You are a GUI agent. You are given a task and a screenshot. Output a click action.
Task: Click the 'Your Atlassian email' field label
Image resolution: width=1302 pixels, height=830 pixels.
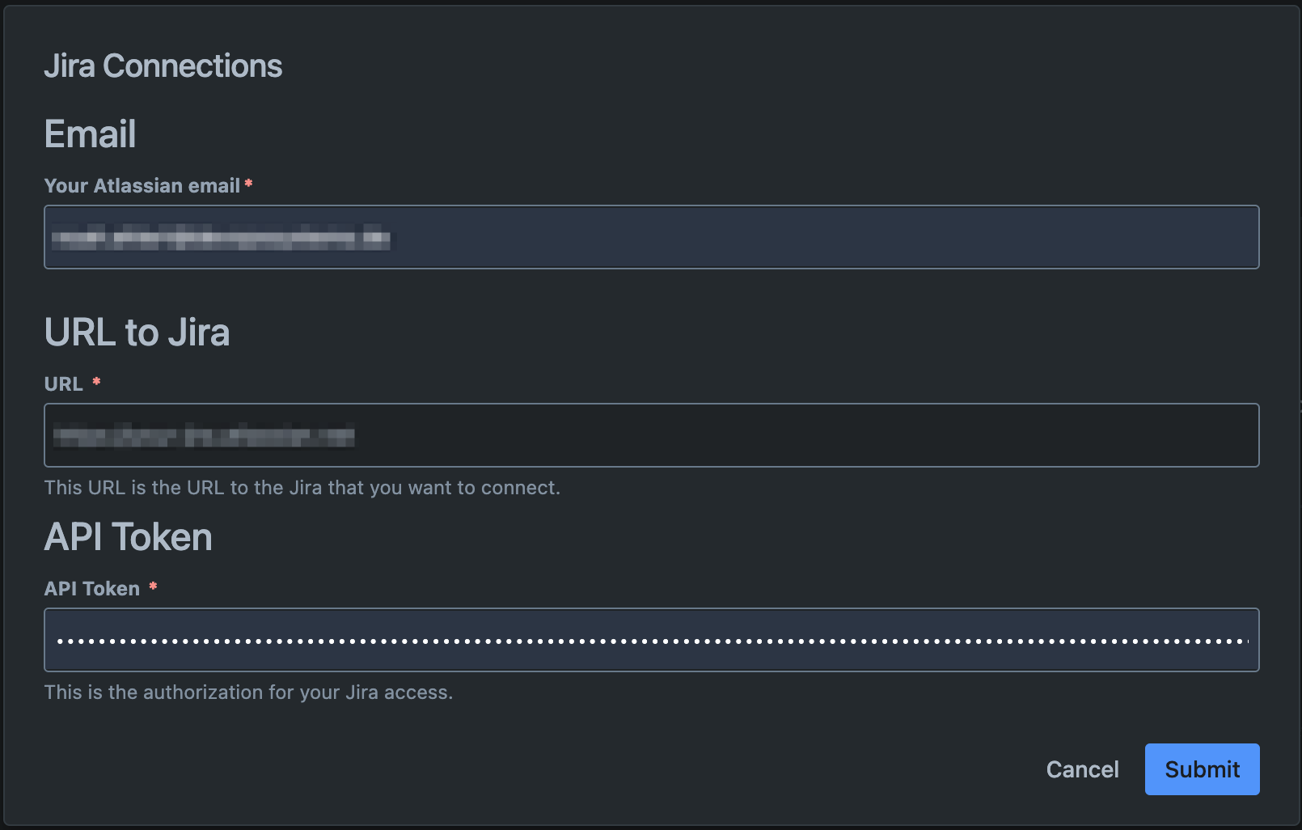[142, 186]
